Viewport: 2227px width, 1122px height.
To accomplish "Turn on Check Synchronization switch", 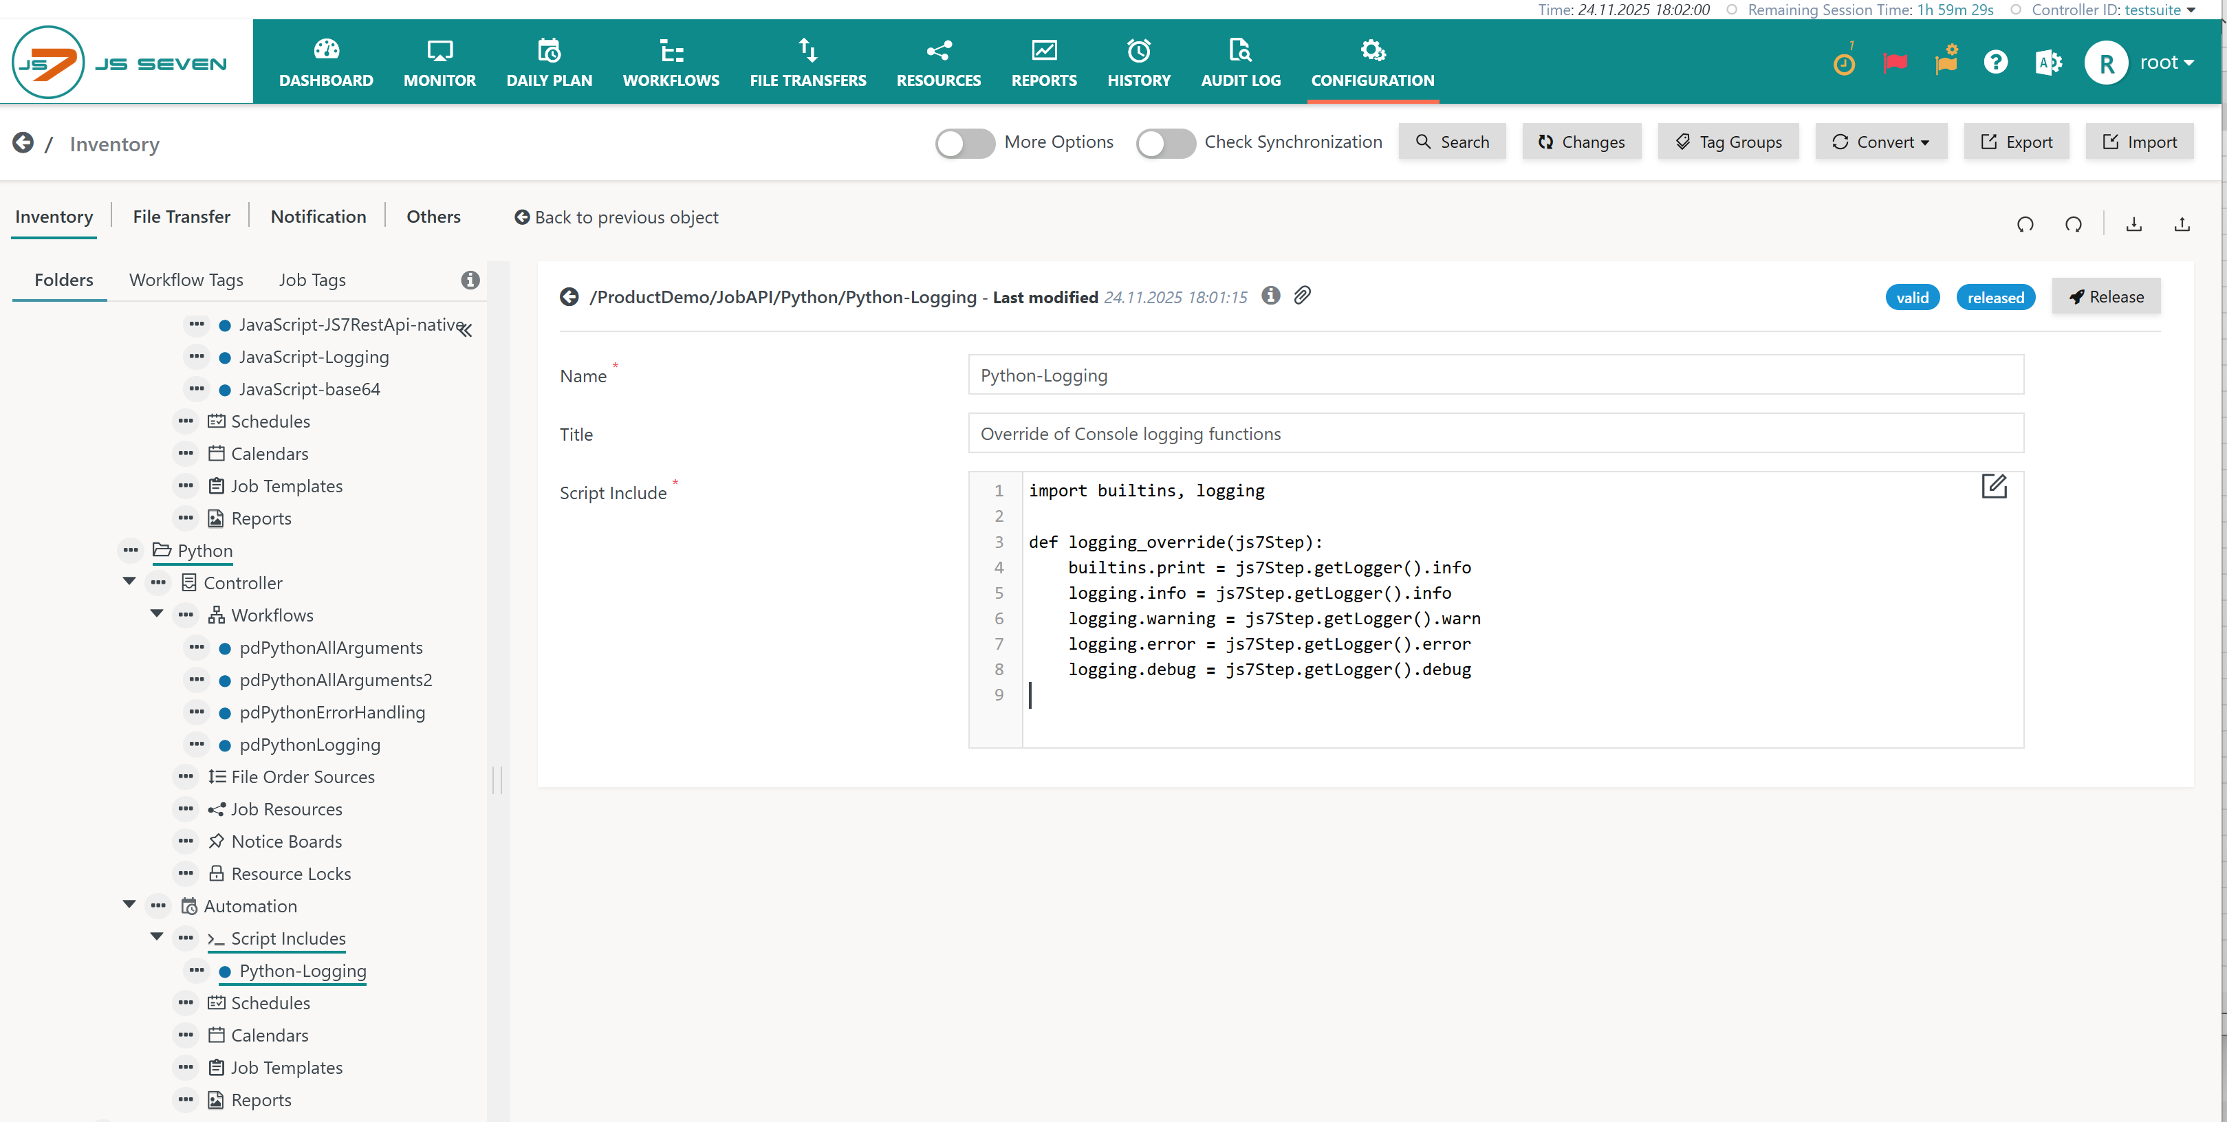I will (1165, 142).
